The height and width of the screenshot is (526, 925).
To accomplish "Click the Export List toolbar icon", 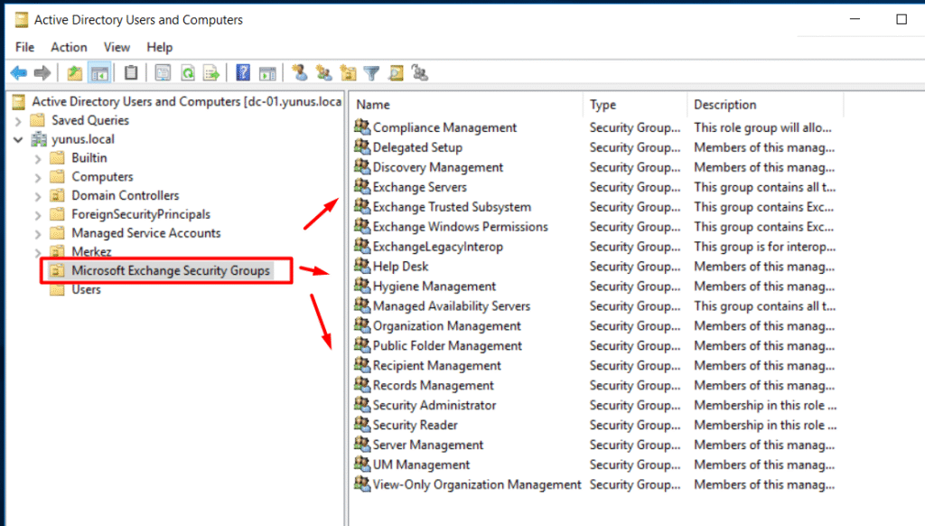I will [211, 73].
